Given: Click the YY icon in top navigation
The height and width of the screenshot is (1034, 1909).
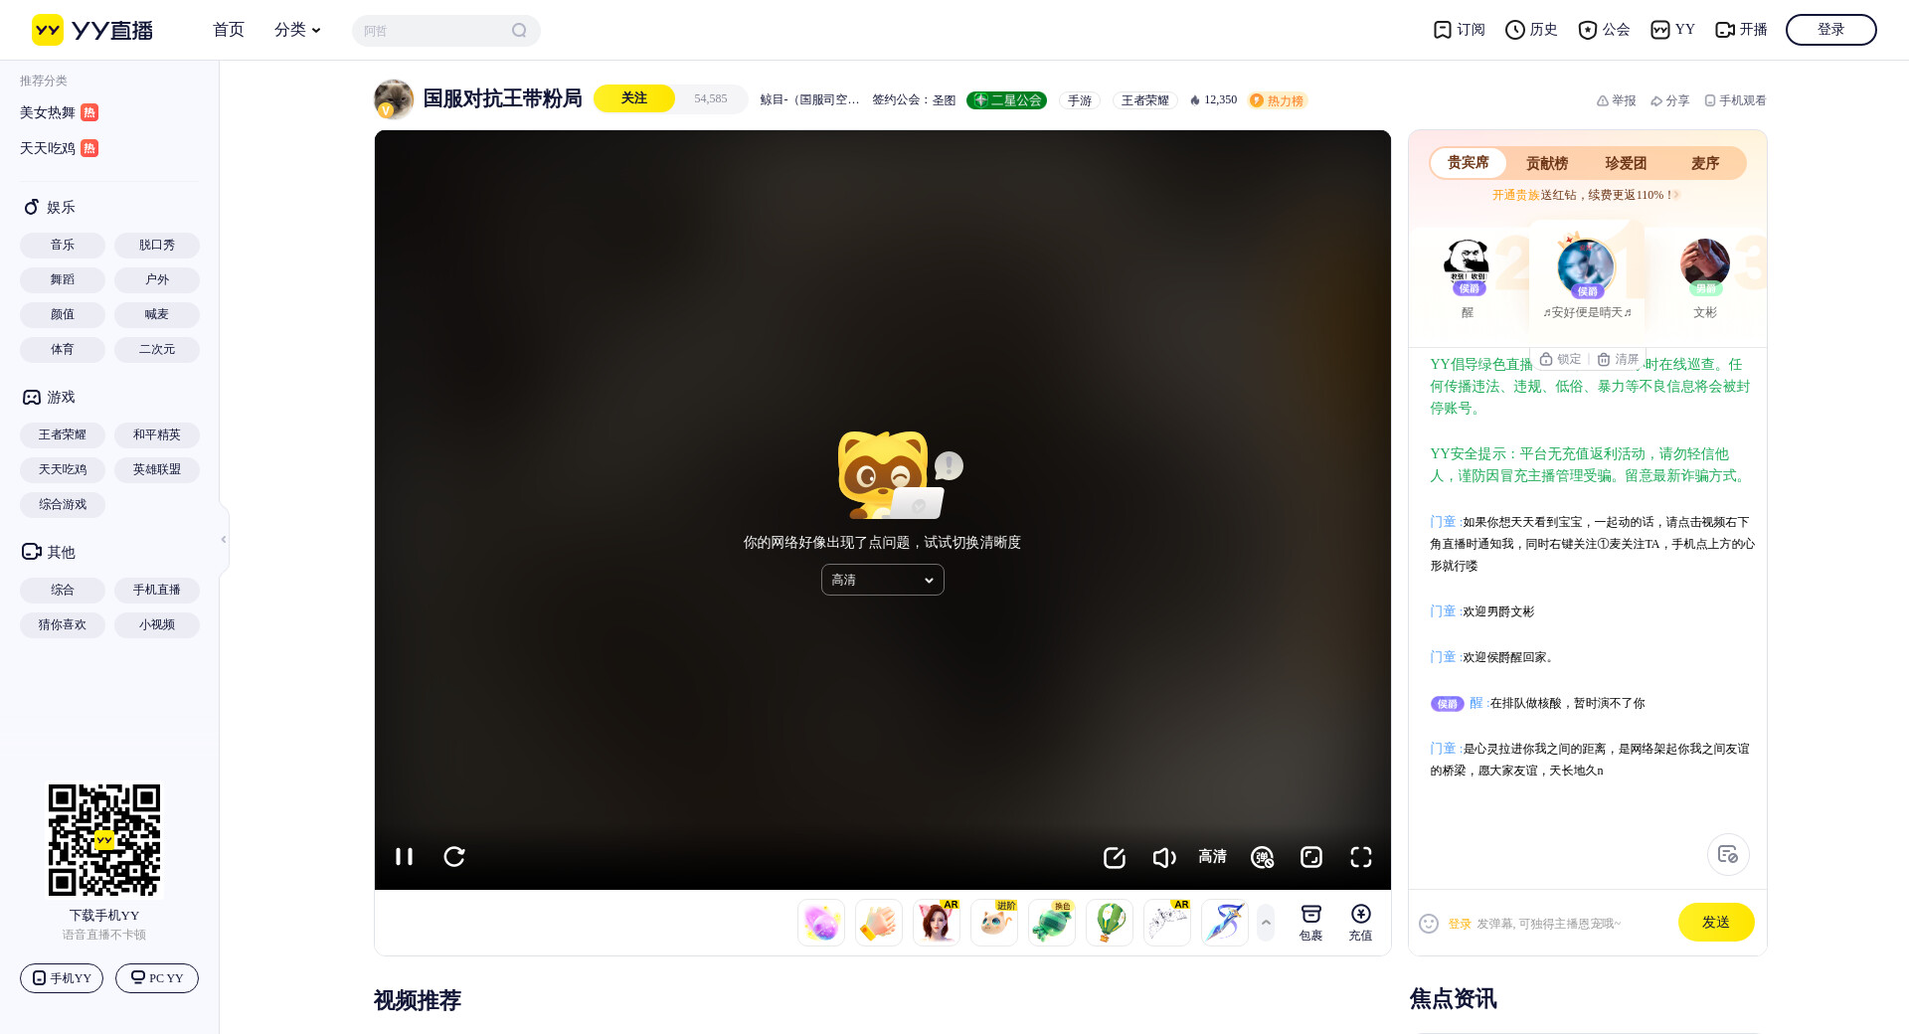Looking at the screenshot, I should click(1672, 30).
